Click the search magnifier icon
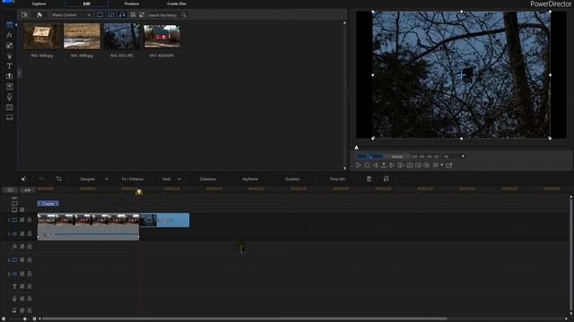Screen dimensions: 574x322 [184, 15]
